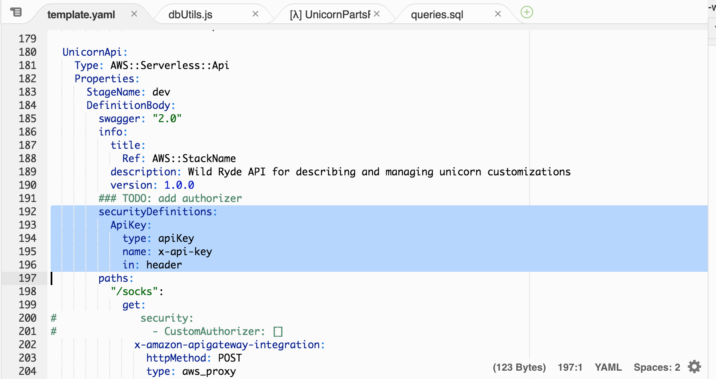Screen dimensions: 716x379
Task: Switch to the queries.sql tab
Action: pyautogui.click(x=437, y=15)
